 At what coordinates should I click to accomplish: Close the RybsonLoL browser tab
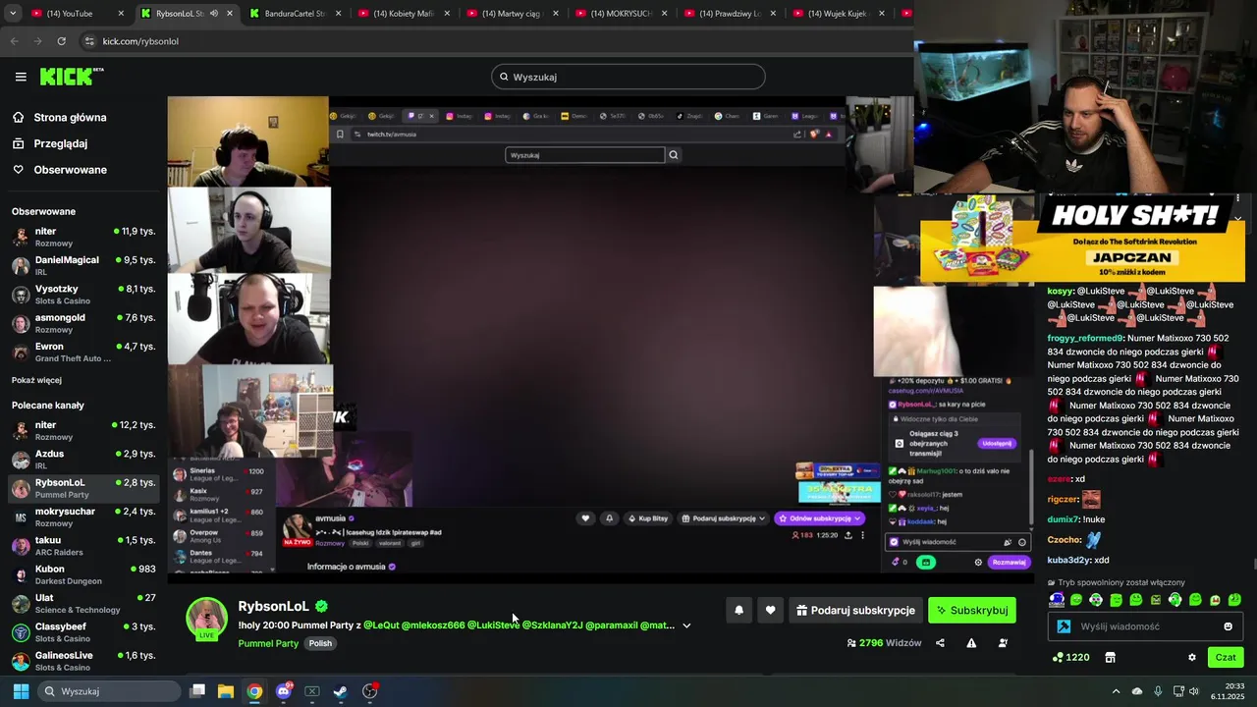pyautogui.click(x=230, y=14)
